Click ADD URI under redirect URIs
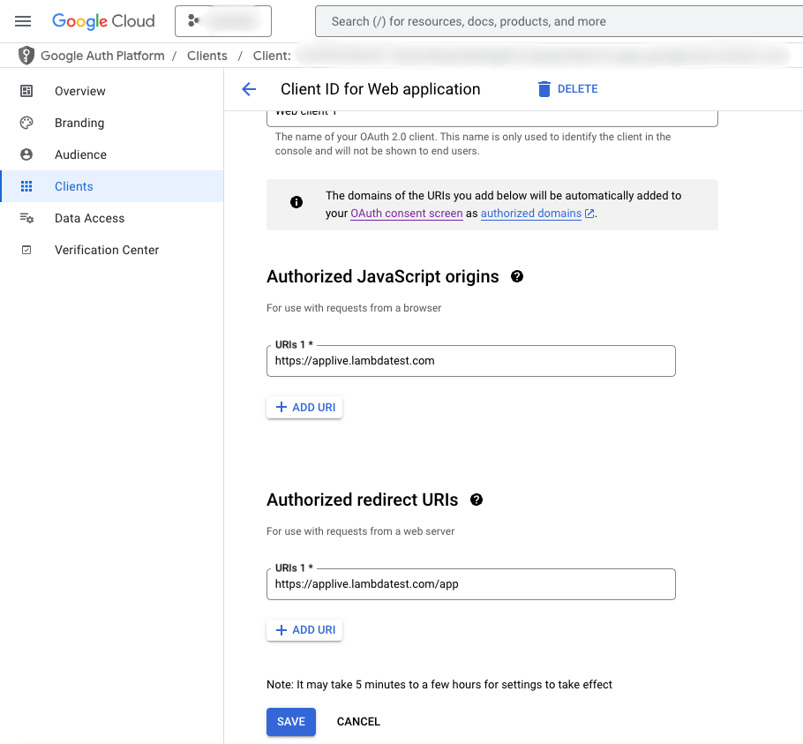Screen dimensions: 803x744 tap(304, 630)
